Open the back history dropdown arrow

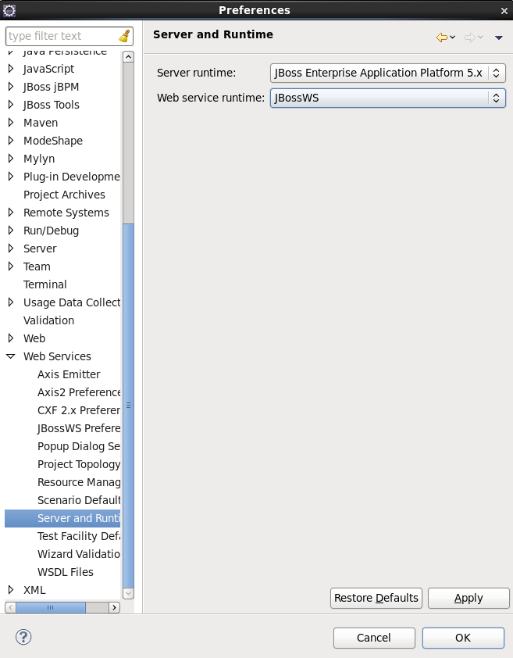click(453, 38)
